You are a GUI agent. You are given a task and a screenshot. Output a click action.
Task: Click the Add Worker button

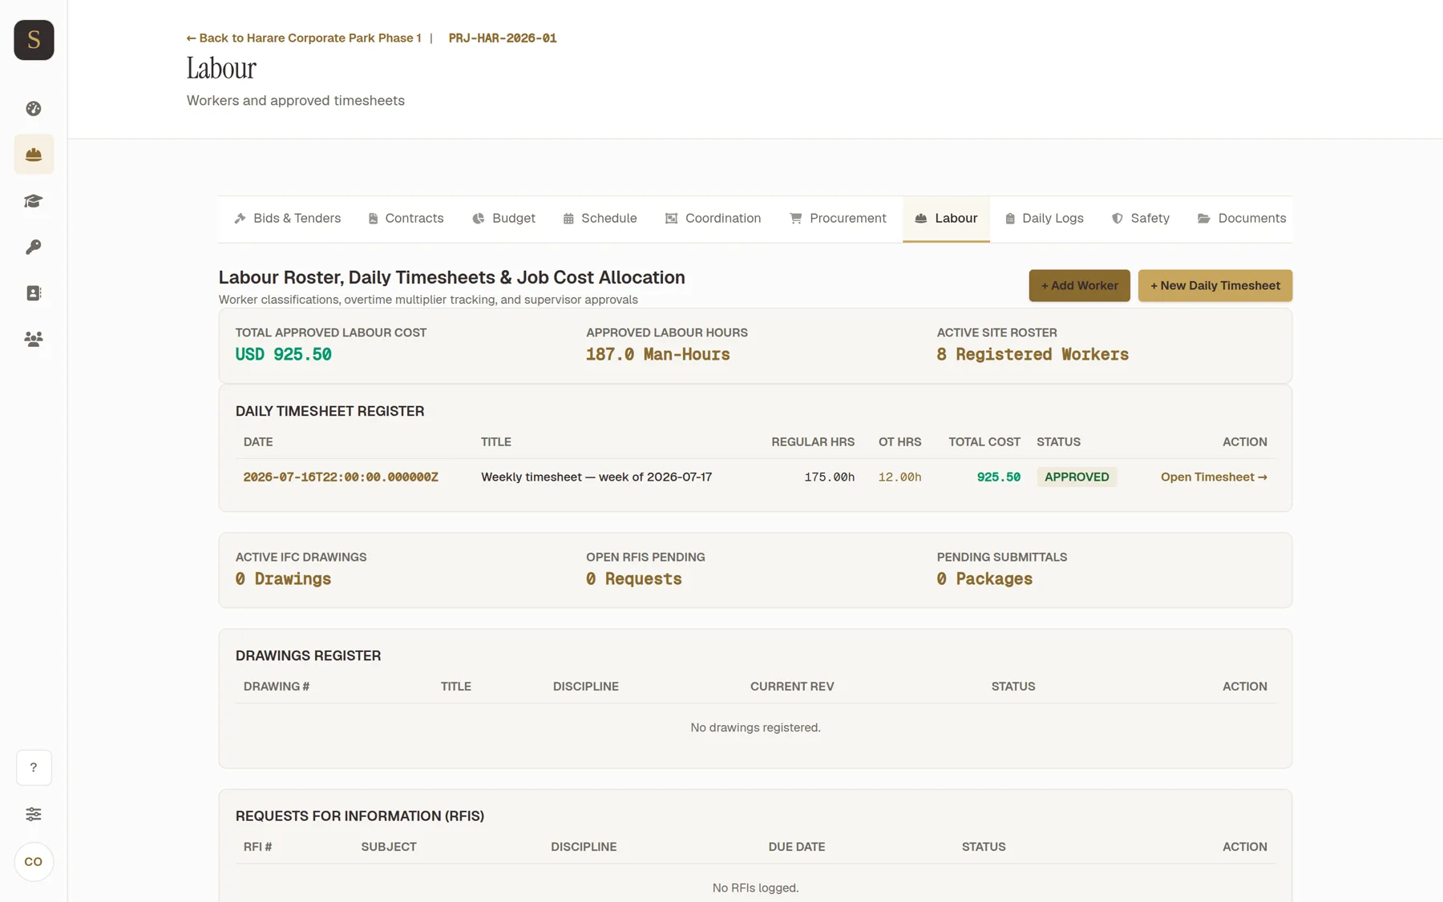pyautogui.click(x=1079, y=286)
